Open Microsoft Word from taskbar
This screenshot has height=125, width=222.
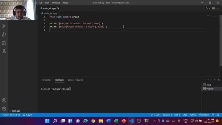click(109, 121)
